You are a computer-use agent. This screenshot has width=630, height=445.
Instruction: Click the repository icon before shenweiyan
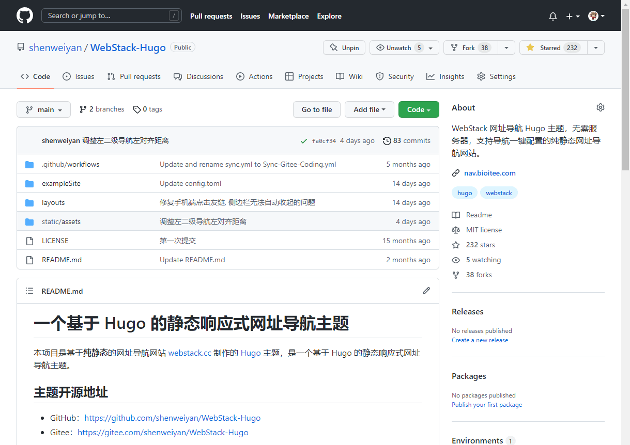21,47
